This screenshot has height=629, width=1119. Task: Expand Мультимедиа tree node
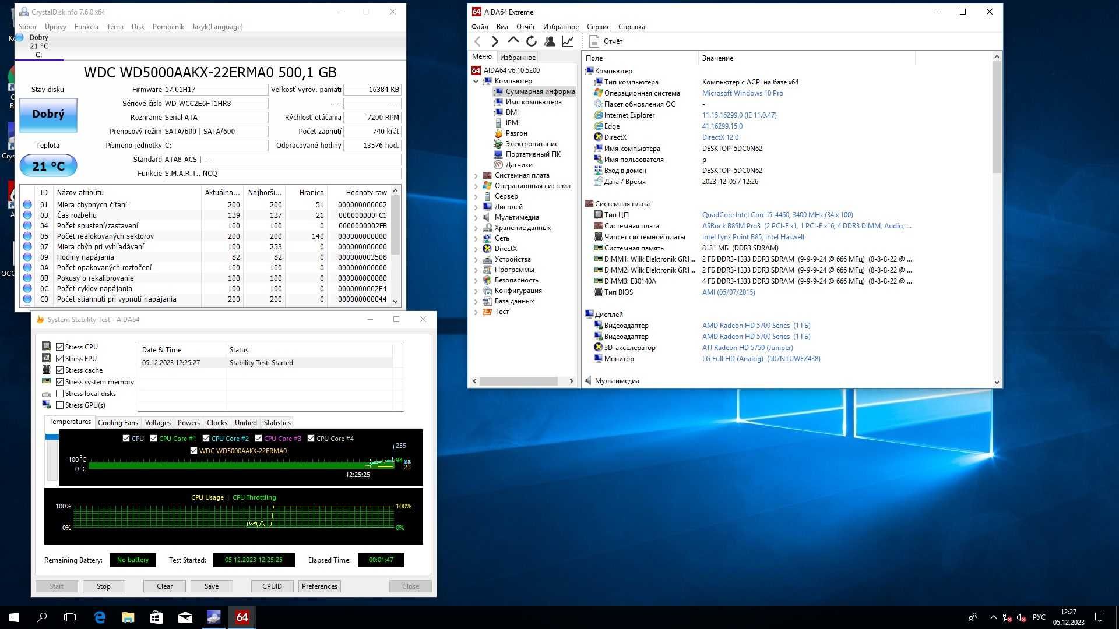(x=476, y=218)
